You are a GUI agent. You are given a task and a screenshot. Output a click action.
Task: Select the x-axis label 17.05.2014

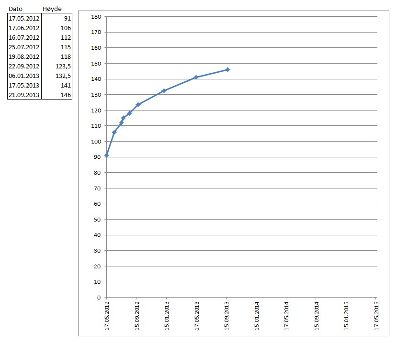click(x=286, y=316)
